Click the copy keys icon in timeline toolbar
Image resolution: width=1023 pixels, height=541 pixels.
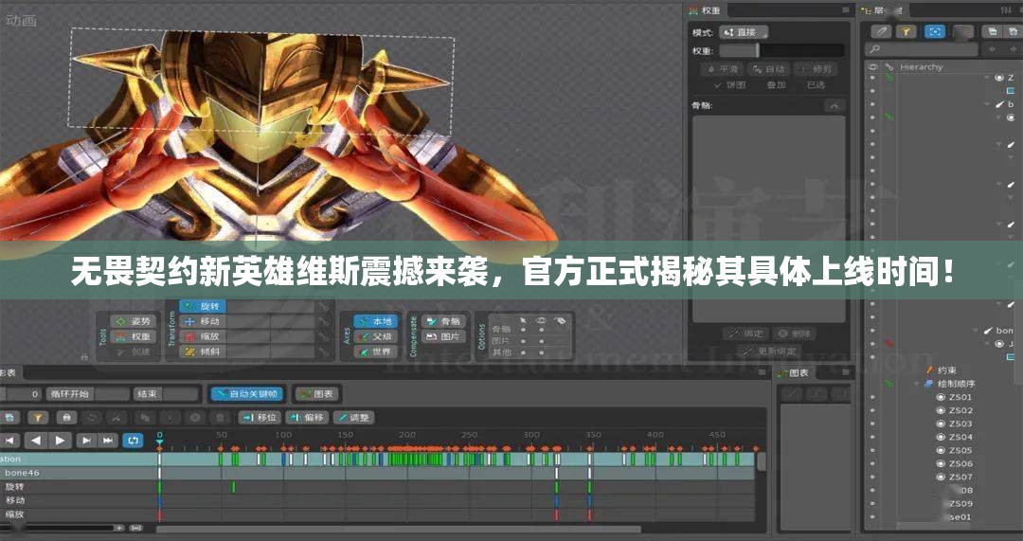coord(145,418)
